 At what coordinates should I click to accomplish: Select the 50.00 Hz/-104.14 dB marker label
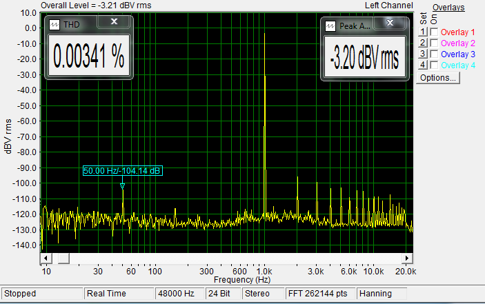(x=123, y=171)
